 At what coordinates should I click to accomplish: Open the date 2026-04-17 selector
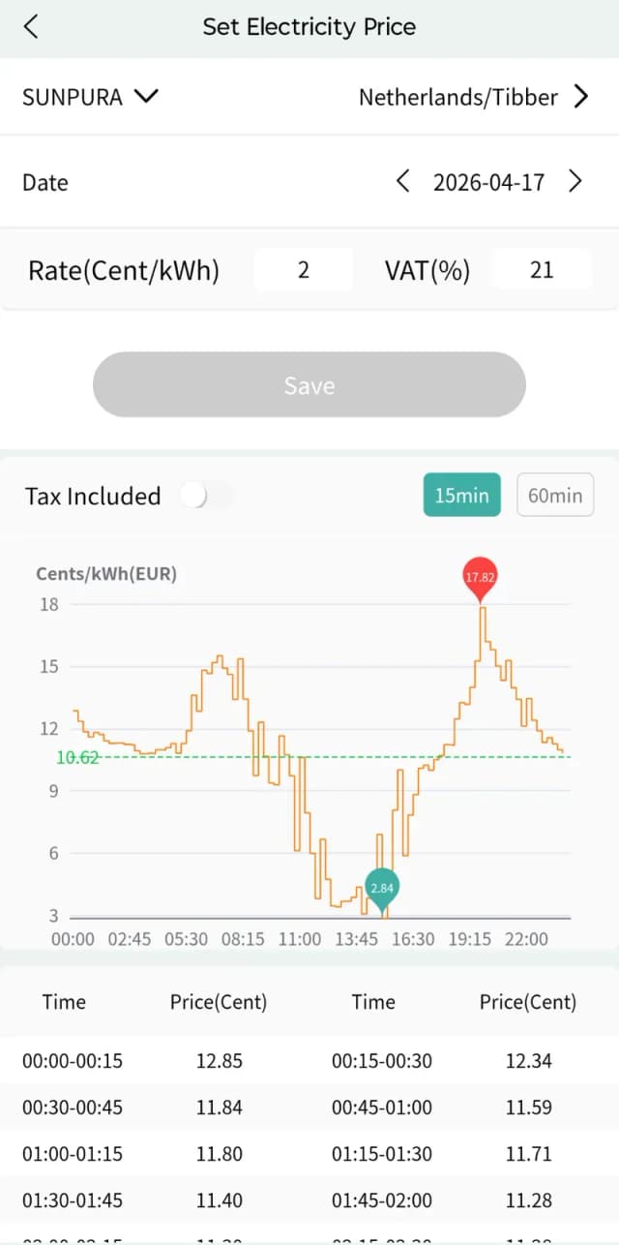pyautogui.click(x=489, y=182)
